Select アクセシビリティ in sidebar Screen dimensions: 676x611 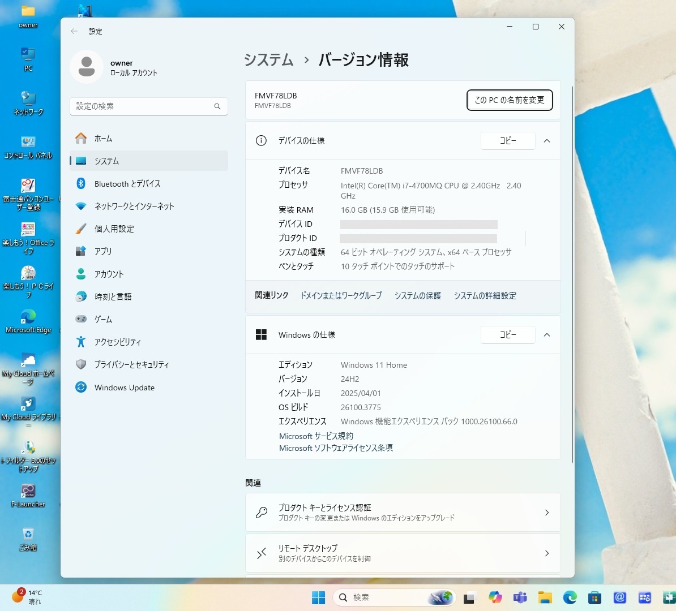pos(149,342)
